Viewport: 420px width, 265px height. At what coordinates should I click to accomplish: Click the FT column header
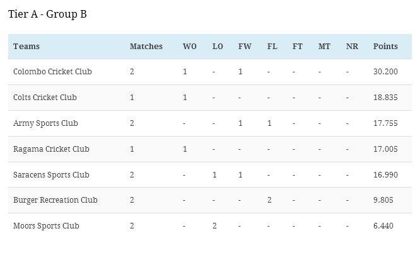point(297,47)
